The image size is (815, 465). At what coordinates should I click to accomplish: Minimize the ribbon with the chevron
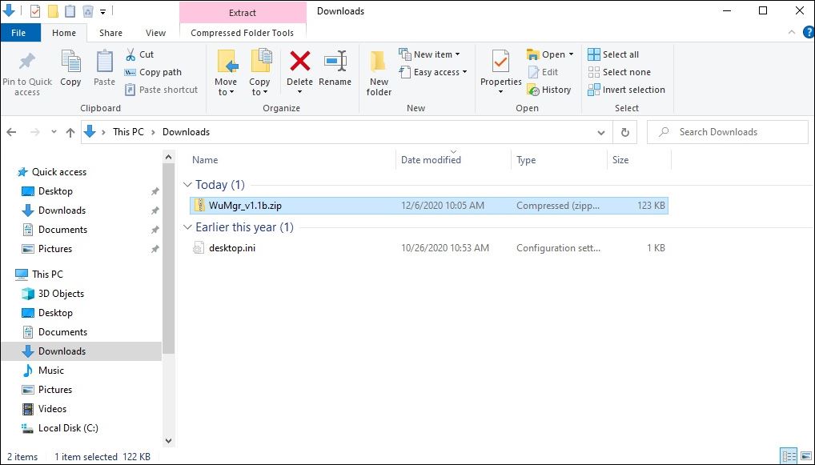[x=792, y=32]
